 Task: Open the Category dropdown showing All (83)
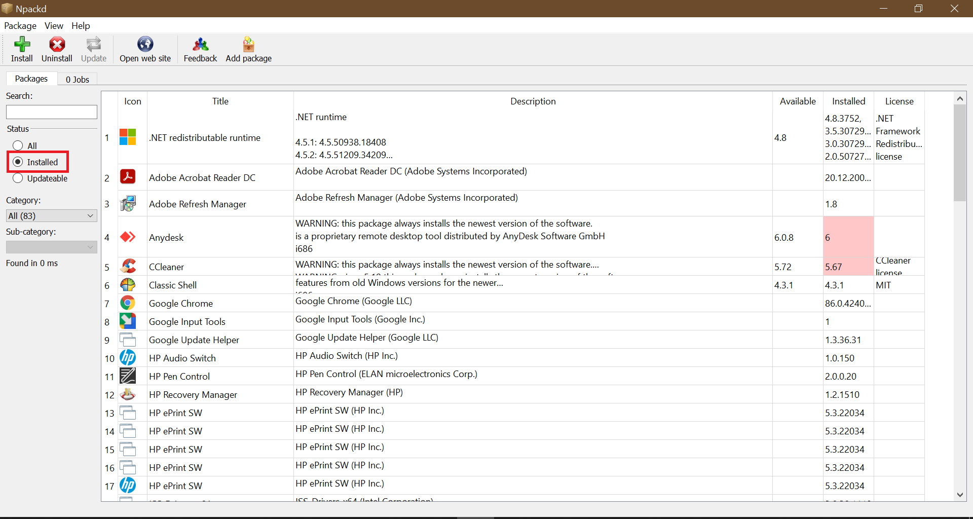pyautogui.click(x=52, y=215)
